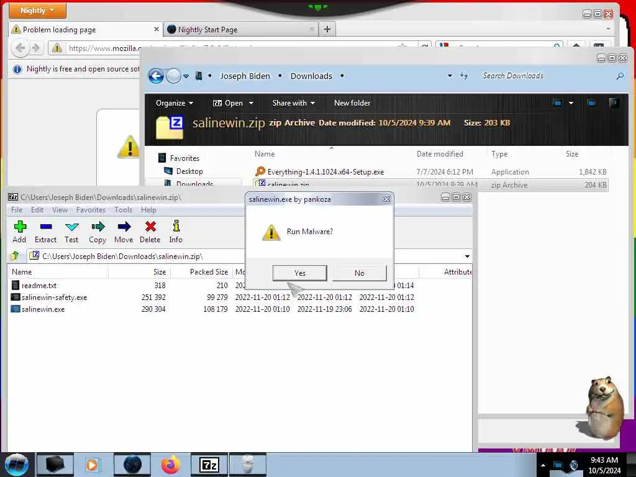
Task: Sort 7-Zip list by Name column
Action: pyautogui.click(x=58, y=272)
